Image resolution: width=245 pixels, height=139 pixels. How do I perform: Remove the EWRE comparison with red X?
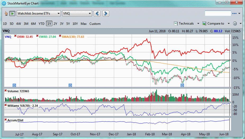[x=37, y=36]
